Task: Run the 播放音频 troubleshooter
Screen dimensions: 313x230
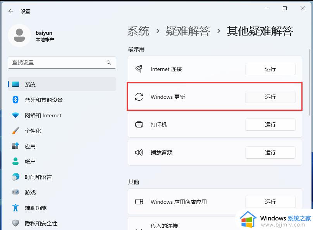Action: 270,152
